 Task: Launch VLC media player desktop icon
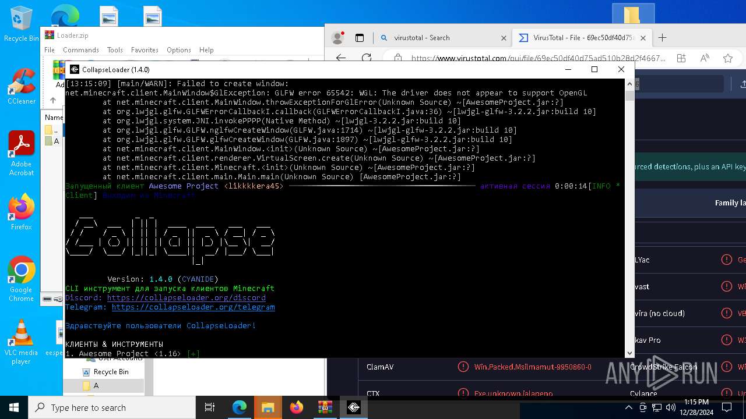click(x=21, y=342)
